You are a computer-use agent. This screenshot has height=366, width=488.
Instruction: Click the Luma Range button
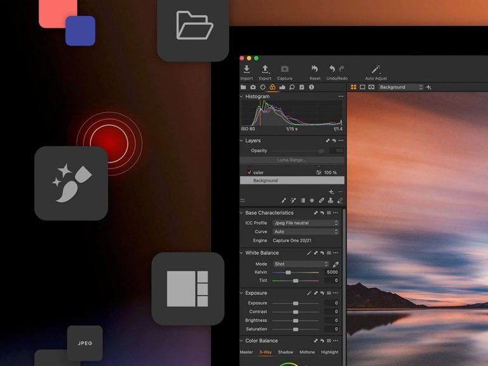point(292,160)
